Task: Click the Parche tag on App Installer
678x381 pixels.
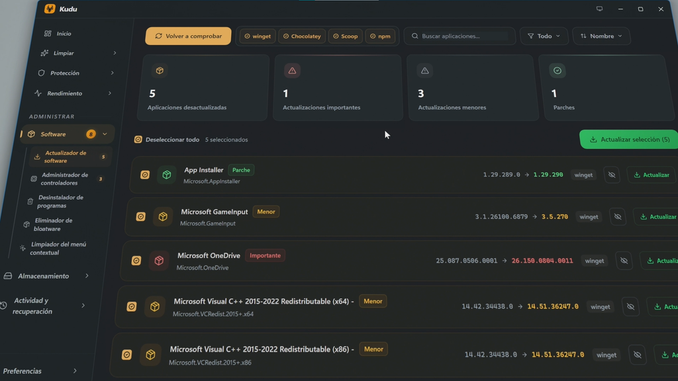Action: pos(241,170)
